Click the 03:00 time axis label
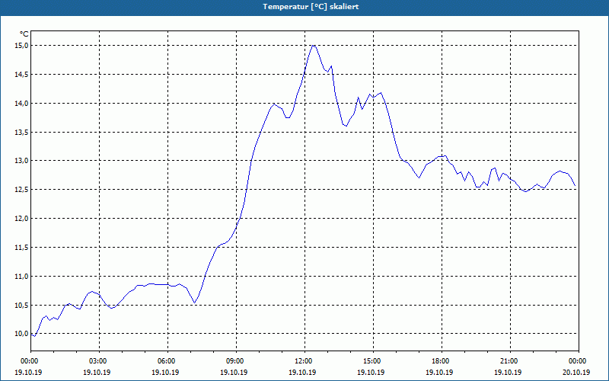 tap(100, 361)
